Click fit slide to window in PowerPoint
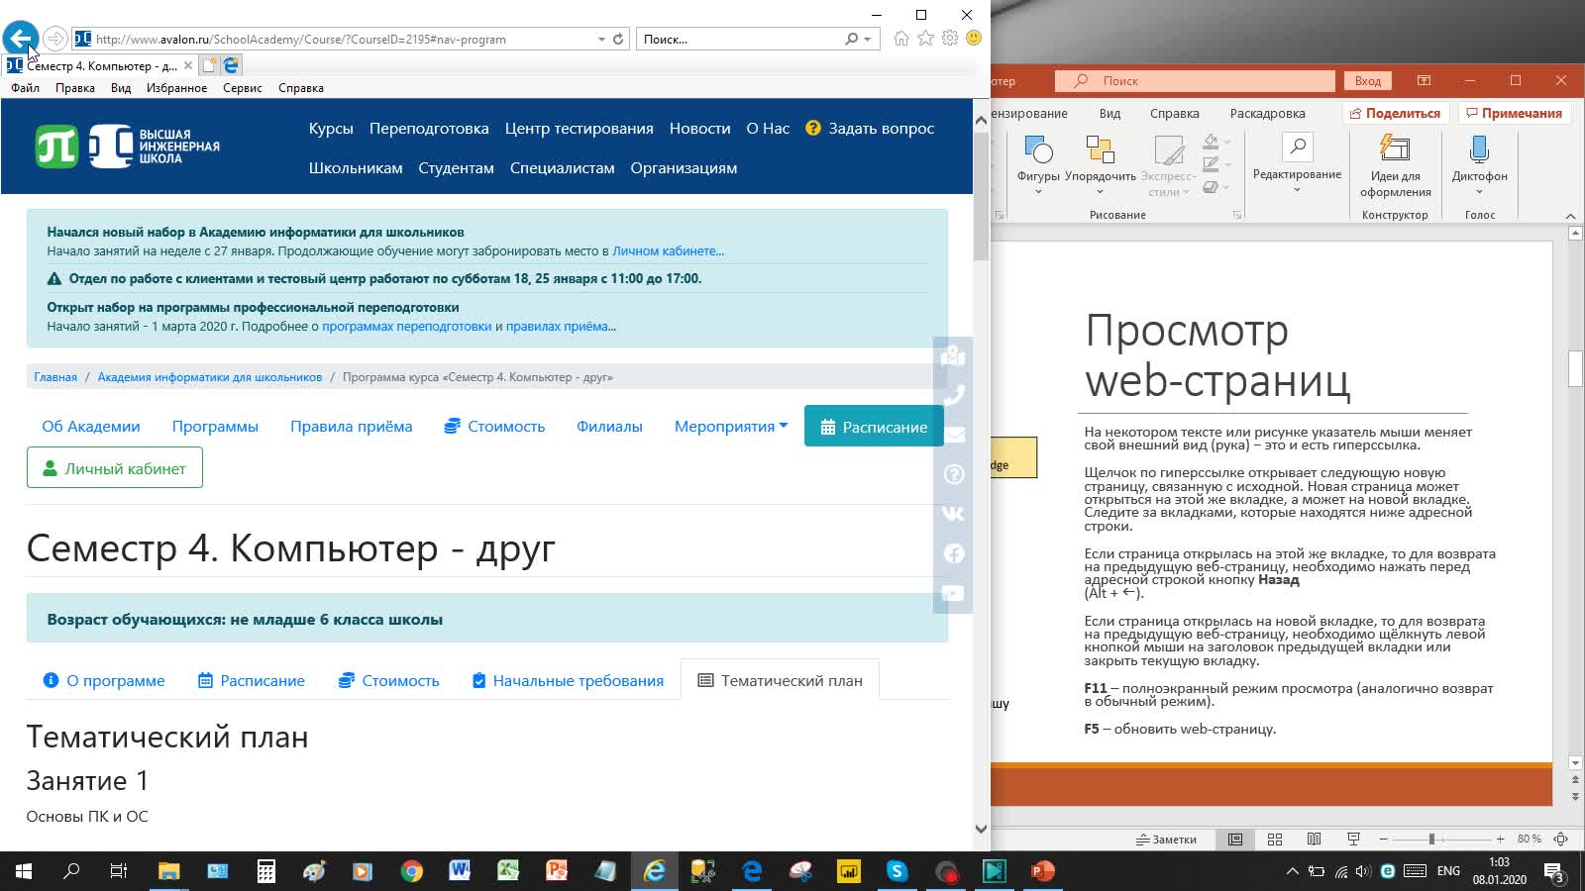Viewport: 1585px width, 891px height. click(x=1561, y=839)
